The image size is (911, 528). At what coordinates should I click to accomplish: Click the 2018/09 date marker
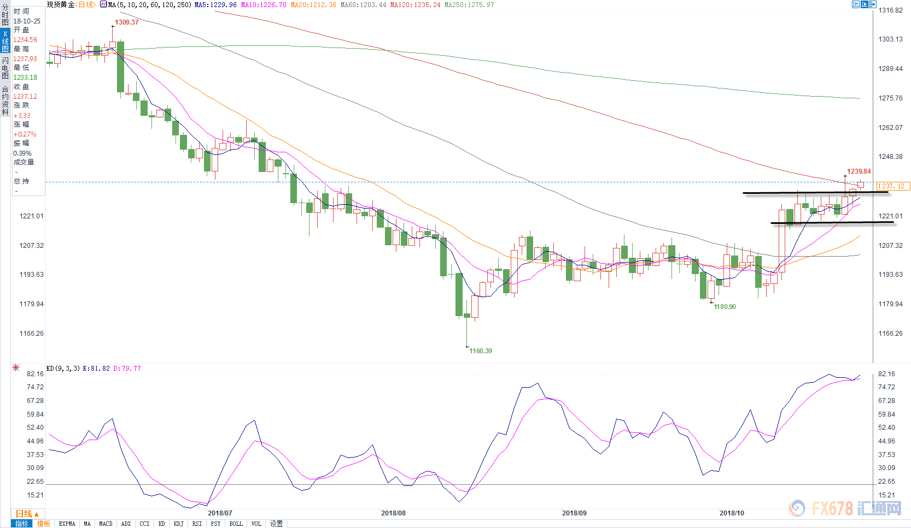[x=574, y=513]
